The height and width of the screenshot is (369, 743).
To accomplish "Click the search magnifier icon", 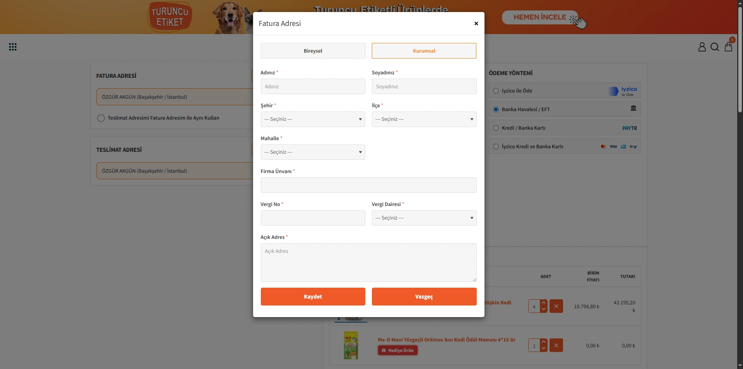I will pos(715,47).
